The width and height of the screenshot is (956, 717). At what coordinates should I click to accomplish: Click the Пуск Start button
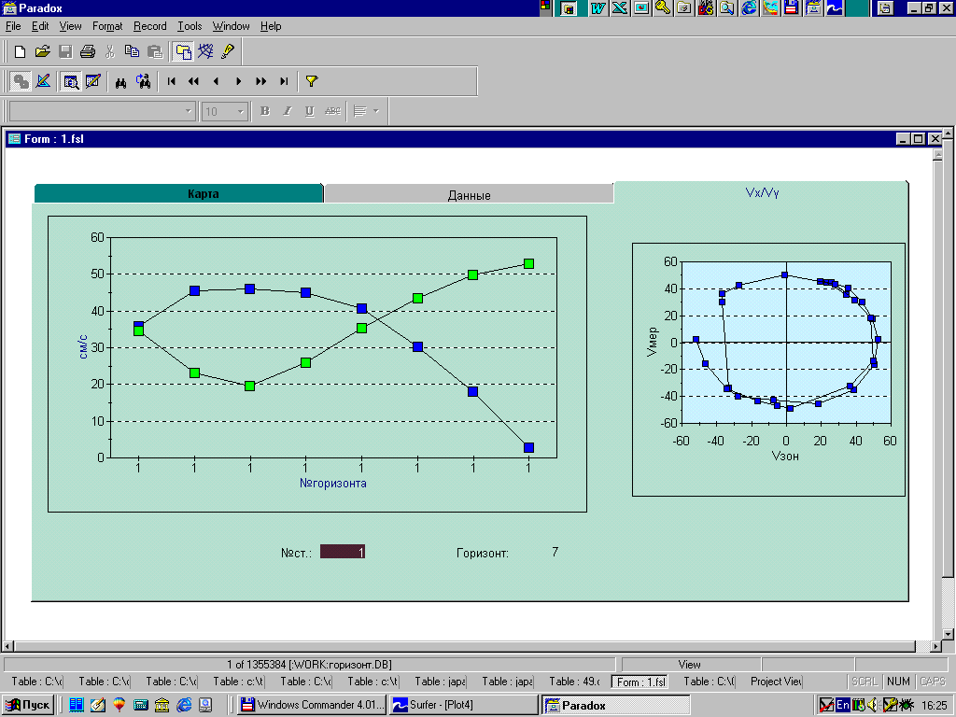coord(28,705)
